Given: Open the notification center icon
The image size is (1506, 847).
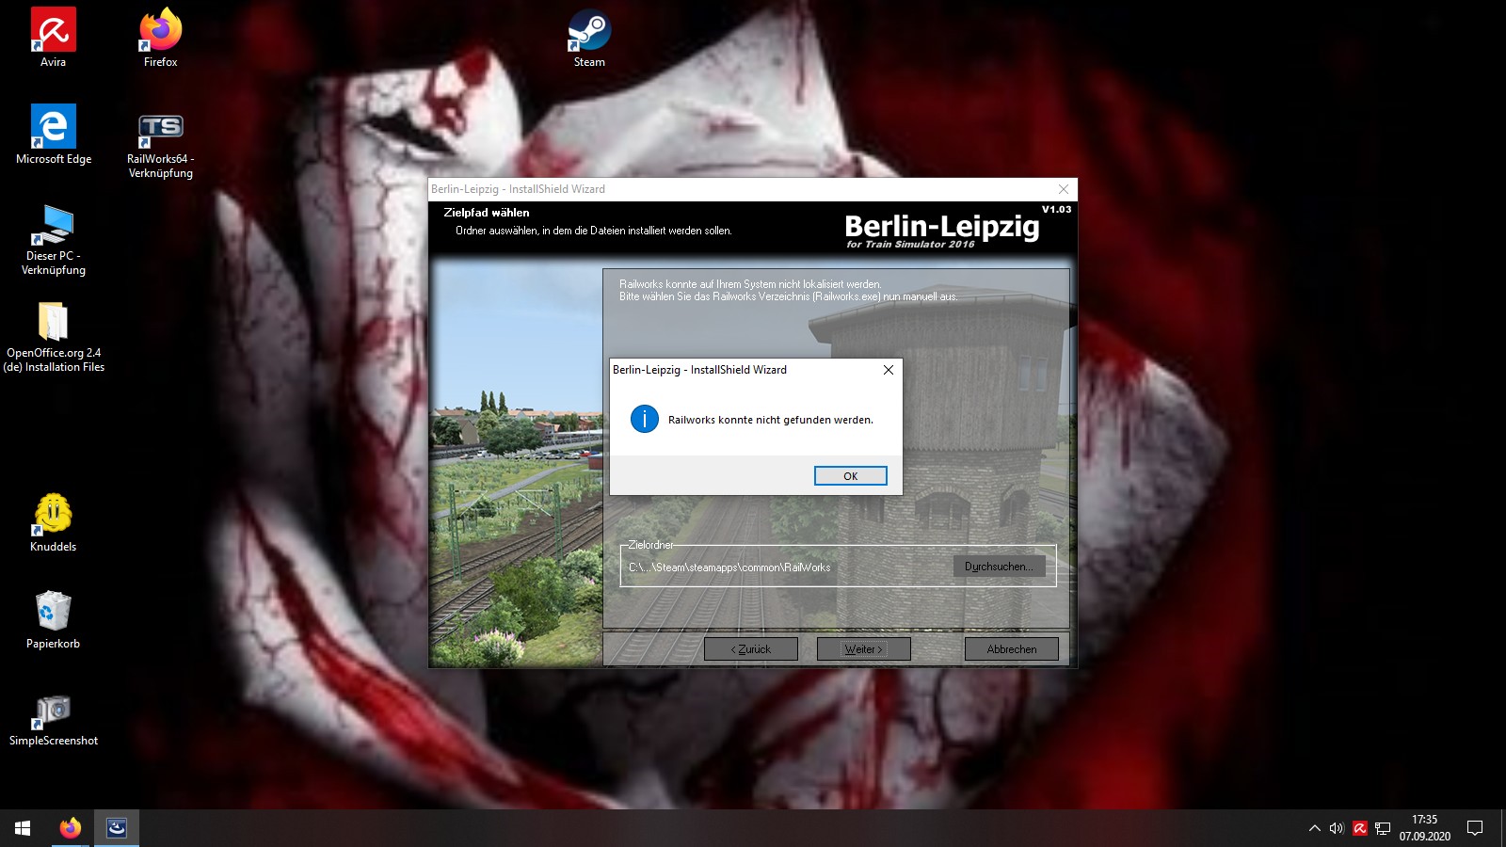Looking at the screenshot, I should (x=1475, y=828).
